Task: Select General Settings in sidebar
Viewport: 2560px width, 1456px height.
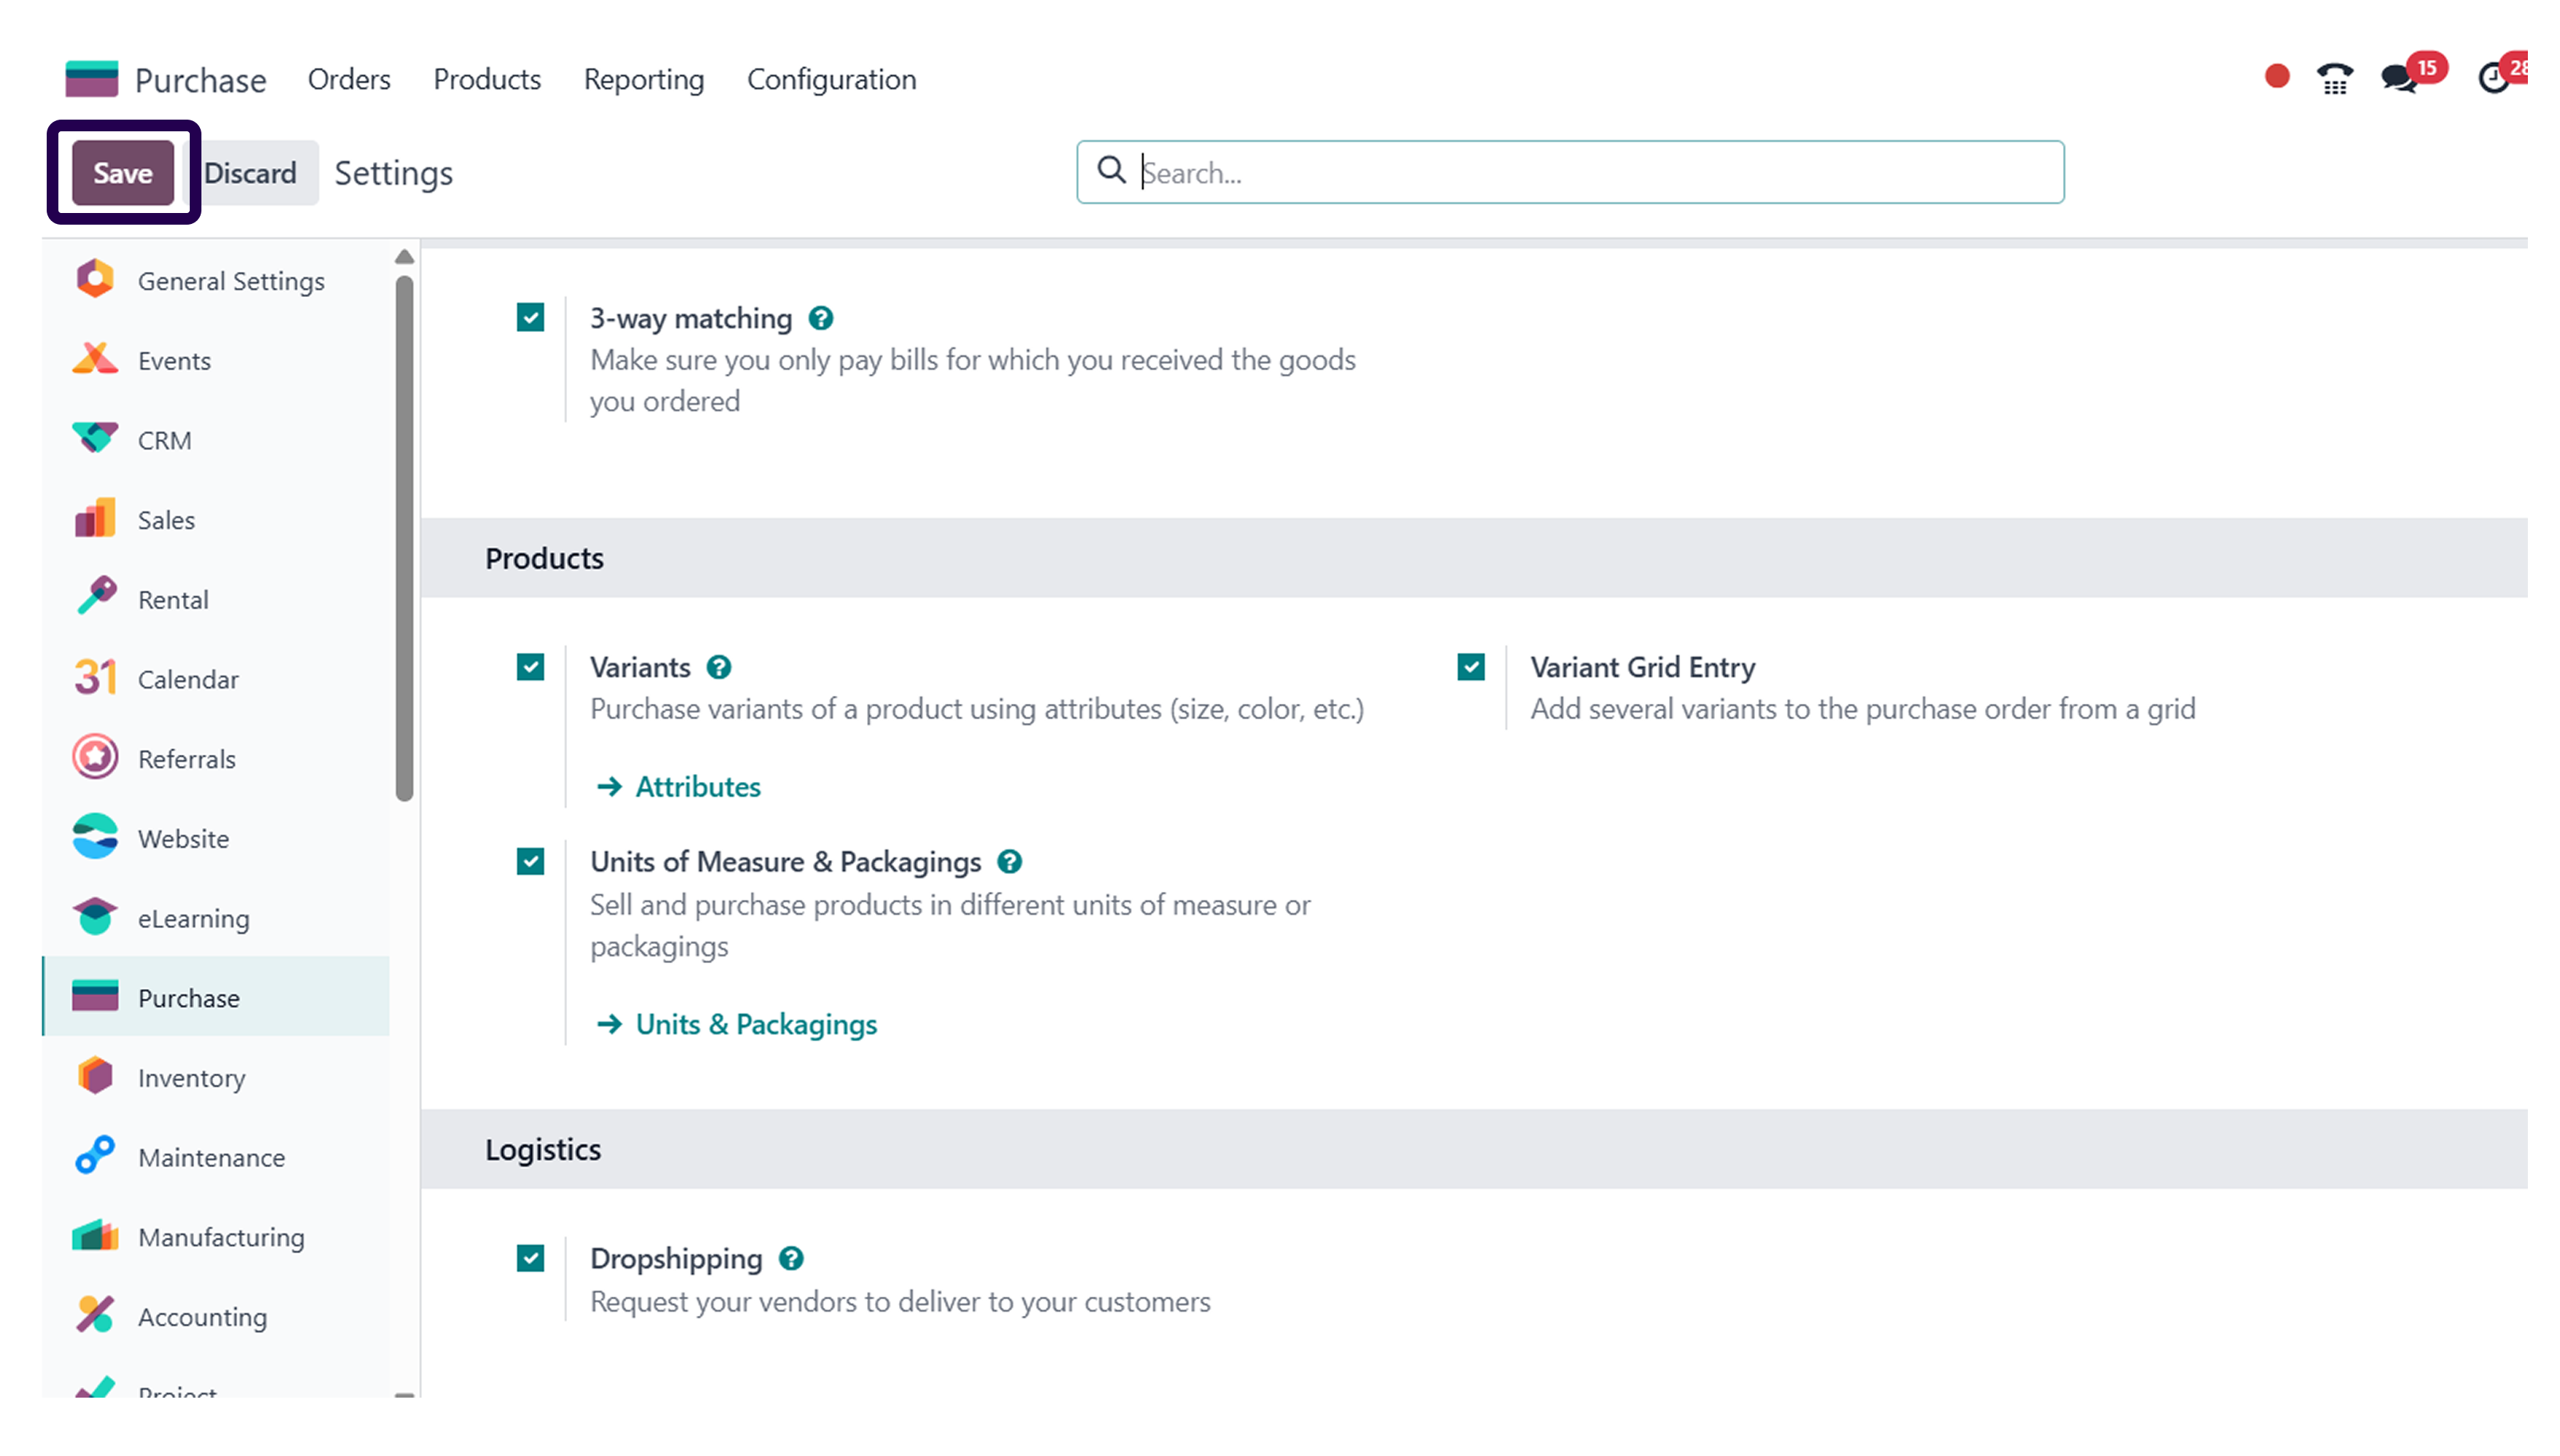Action: tap(216, 281)
